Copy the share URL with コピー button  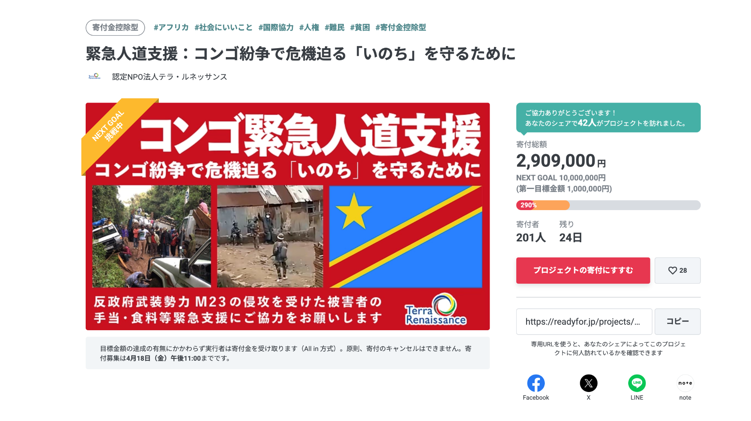(677, 322)
